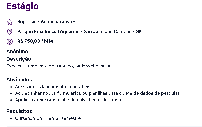Click the light panel below Requisitos
202x127 pixels.
(x=104, y=126)
